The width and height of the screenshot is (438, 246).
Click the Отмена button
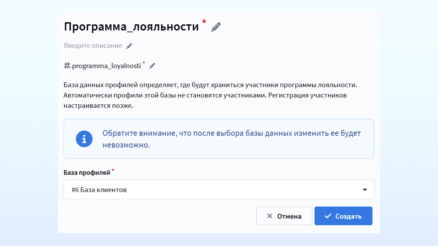[284, 216]
